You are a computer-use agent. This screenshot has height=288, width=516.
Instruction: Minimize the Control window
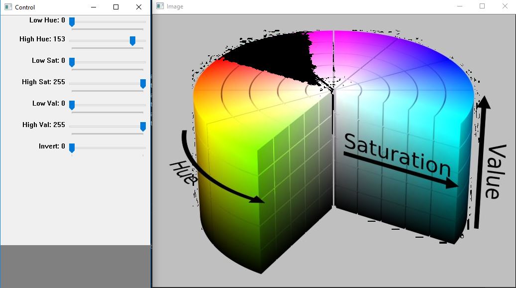(93, 7)
